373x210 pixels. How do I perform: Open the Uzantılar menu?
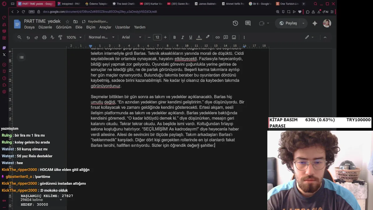click(123, 27)
